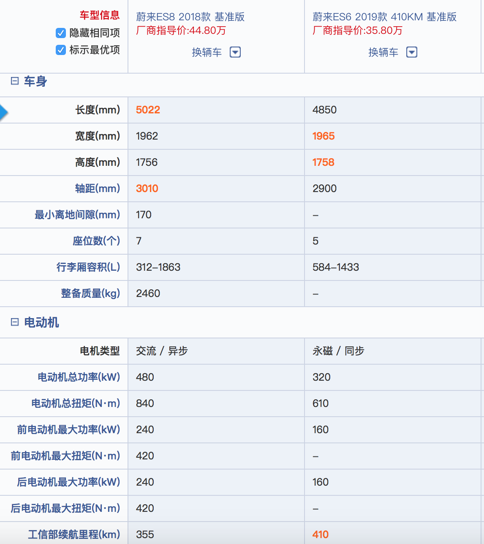484x544 pixels.
Task: Click the 最小离地间隙(mm) parameter link
Action: [77, 214]
